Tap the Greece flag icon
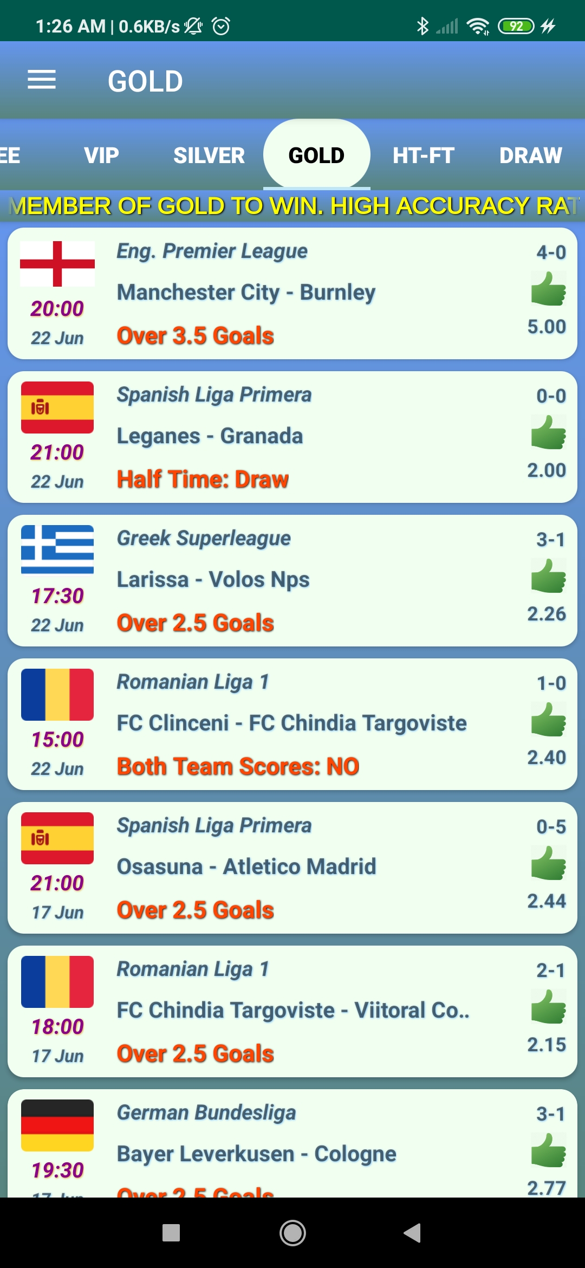 [x=57, y=549]
